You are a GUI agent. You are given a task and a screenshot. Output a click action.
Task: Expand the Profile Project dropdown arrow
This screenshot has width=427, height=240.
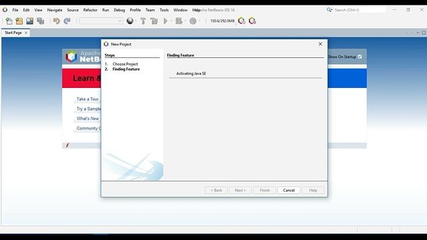(x=199, y=21)
